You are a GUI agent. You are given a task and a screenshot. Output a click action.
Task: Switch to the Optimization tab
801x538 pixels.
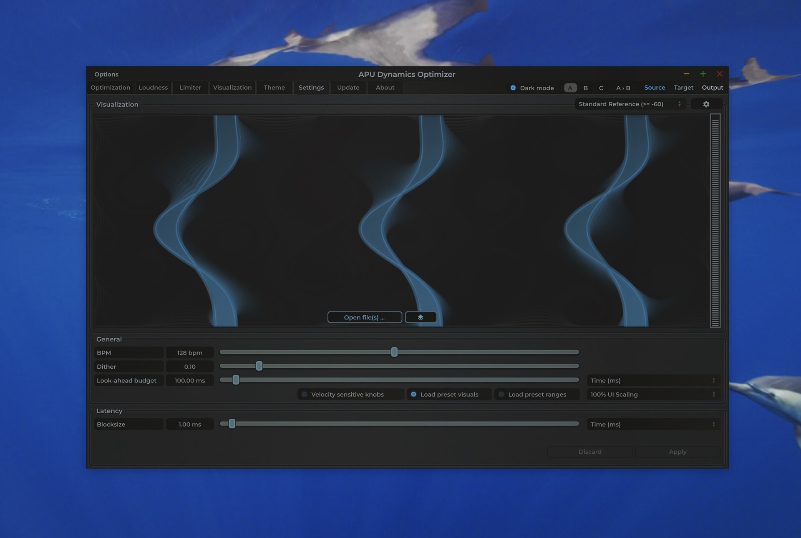(110, 88)
